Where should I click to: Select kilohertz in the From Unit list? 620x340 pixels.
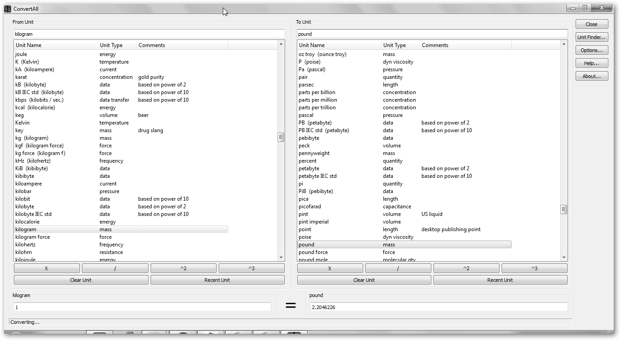pos(26,245)
